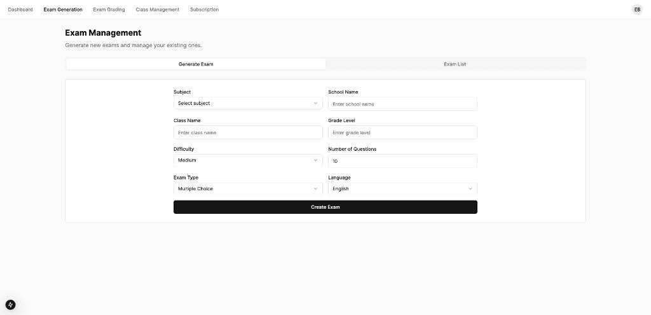Viewport: 651px width, 315px height.
Task: Click the chevron arrow in Language field
Action: click(470, 189)
